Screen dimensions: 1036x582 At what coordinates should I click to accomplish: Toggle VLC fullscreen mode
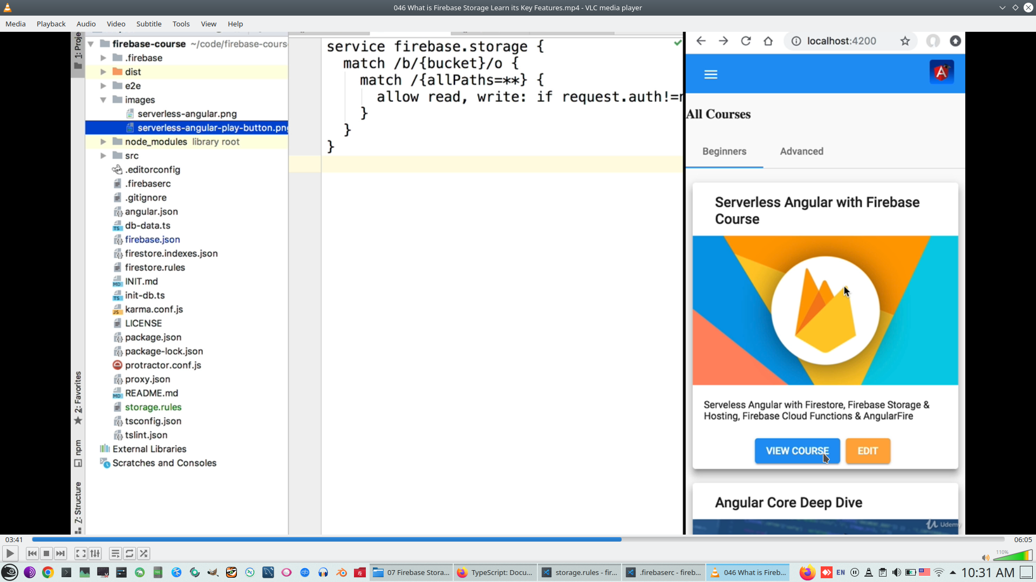tap(80, 553)
